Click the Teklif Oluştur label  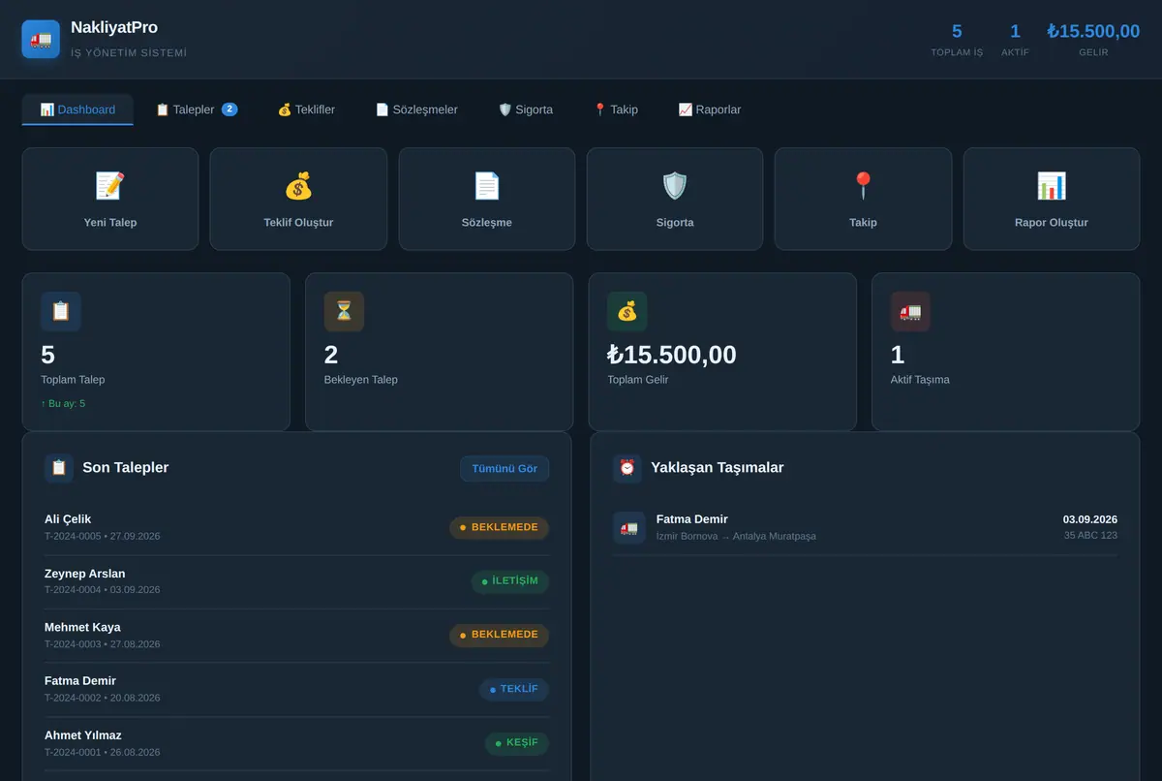(298, 223)
